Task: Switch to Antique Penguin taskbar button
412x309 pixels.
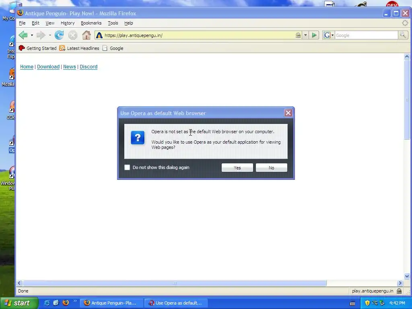Action: [111, 303]
